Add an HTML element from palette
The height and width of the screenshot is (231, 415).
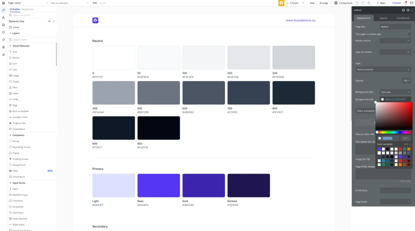click(15, 100)
